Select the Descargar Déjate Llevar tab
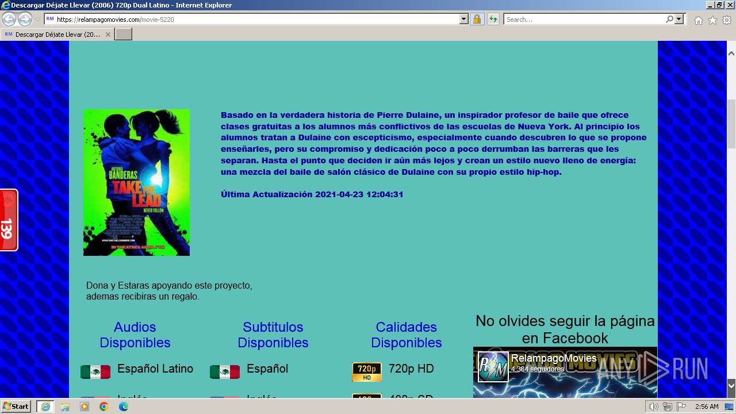This screenshot has height=414, width=736. (57, 34)
